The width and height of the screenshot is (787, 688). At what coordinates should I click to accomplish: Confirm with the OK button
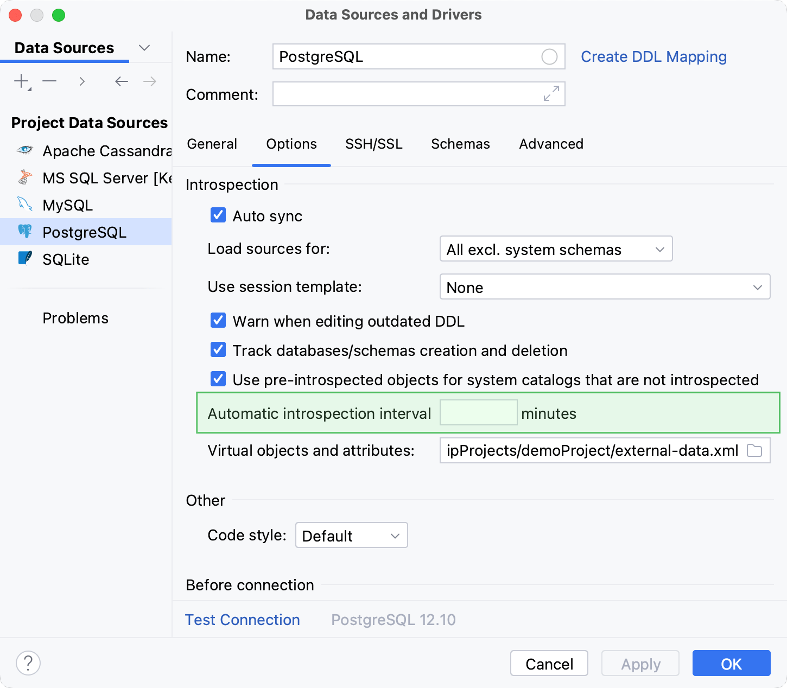pyautogui.click(x=732, y=663)
